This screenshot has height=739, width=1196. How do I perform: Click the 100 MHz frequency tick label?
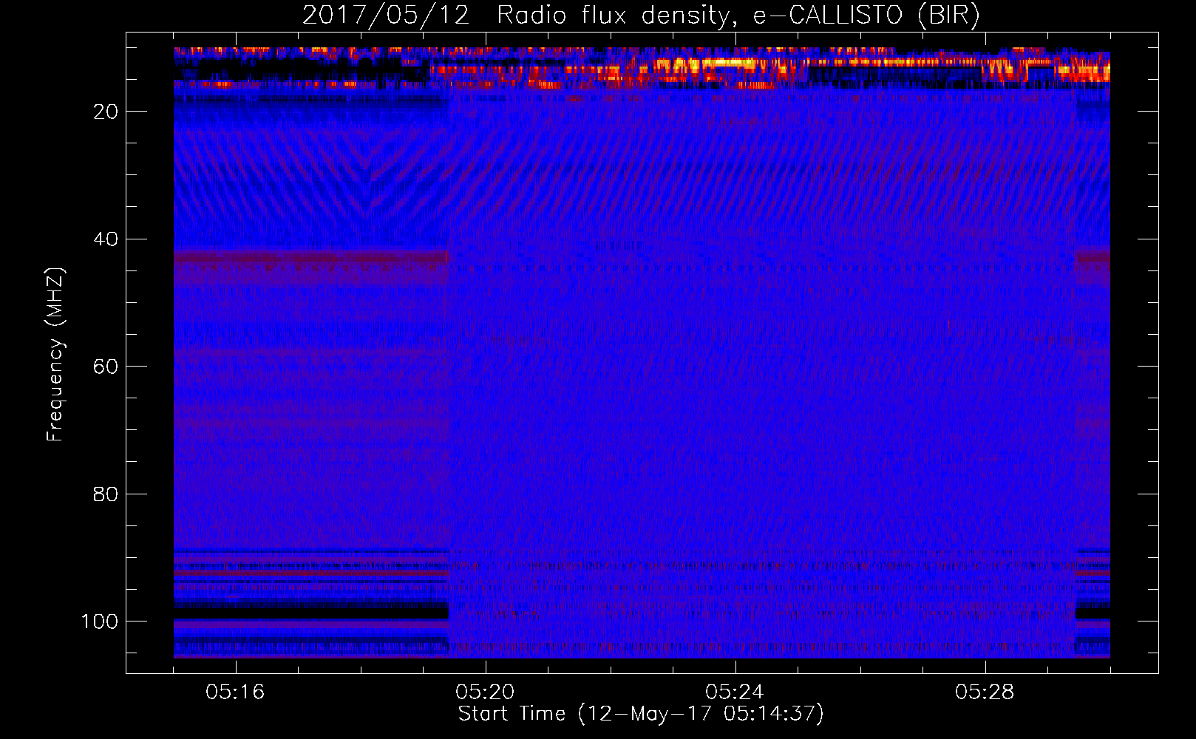pos(100,621)
